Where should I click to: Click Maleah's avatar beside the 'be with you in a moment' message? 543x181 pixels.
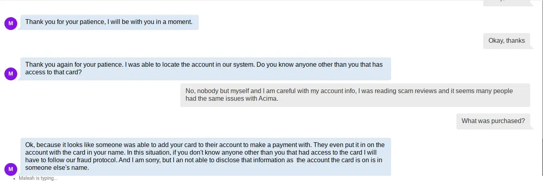tap(11, 23)
